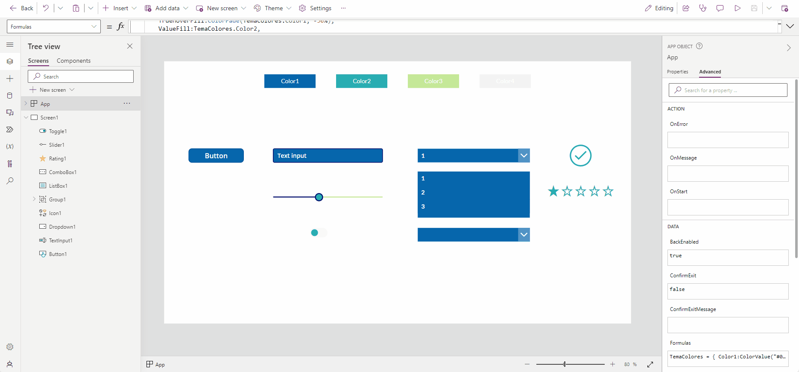The height and width of the screenshot is (372, 799).
Task: Open the Search icon in left sidebar
Action: [x=10, y=180]
